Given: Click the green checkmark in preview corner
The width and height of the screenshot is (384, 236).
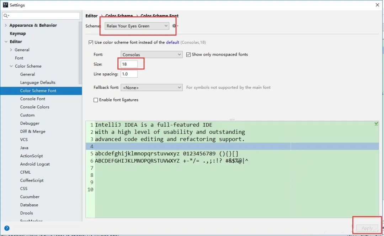Looking at the screenshot, I should pyautogui.click(x=376, y=124).
